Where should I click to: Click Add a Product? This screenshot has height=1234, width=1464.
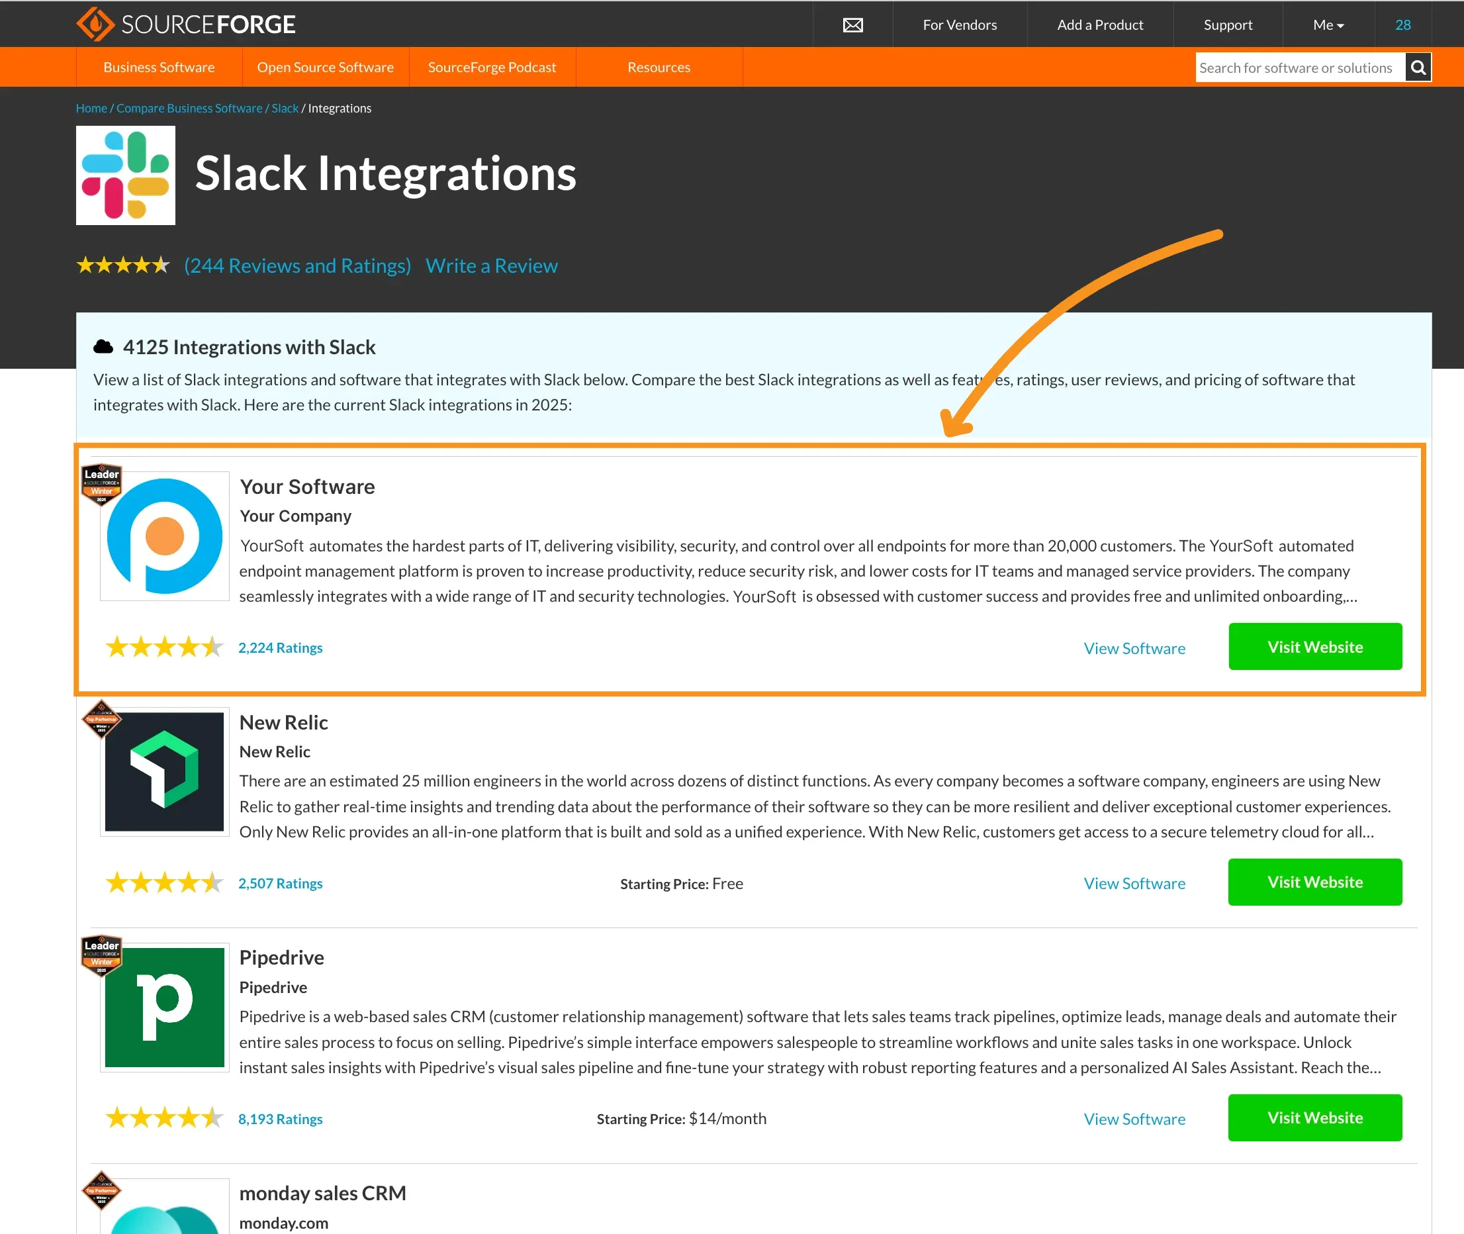point(1100,25)
